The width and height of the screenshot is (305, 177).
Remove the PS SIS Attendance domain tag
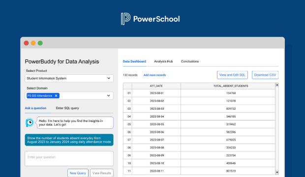pyautogui.click(x=56, y=96)
